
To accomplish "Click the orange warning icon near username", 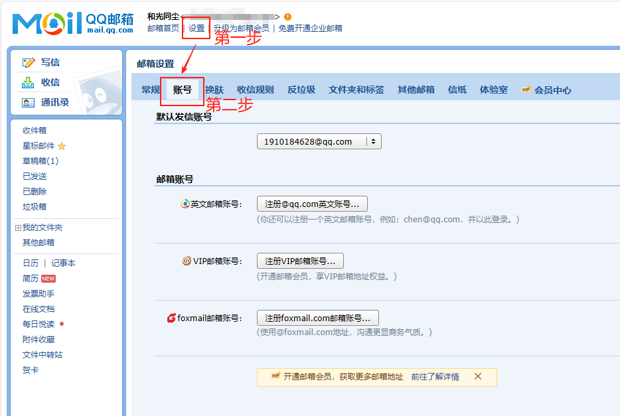I will (x=287, y=17).
